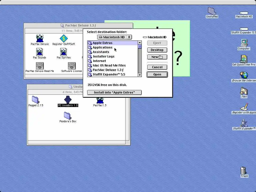Screen dimensions: 256x192
Task: Open the Register DAPPSoft icon
Action: tap(64, 38)
